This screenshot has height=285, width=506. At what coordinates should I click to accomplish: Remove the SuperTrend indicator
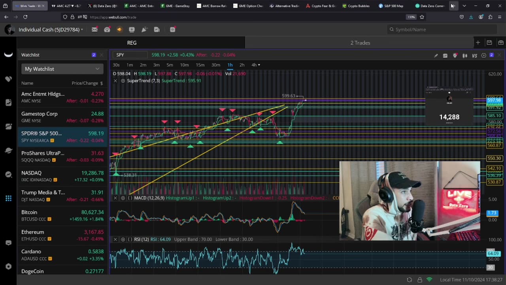tap(115, 81)
